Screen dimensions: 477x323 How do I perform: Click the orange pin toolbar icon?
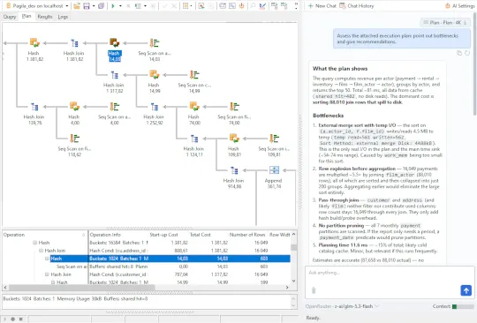point(242,6)
